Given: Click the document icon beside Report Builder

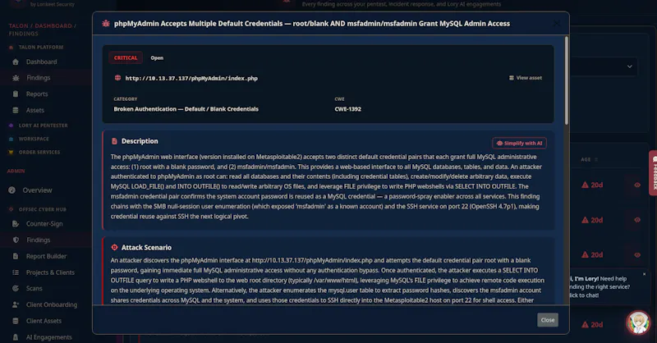Looking at the screenshot, I should click(16, 256).
